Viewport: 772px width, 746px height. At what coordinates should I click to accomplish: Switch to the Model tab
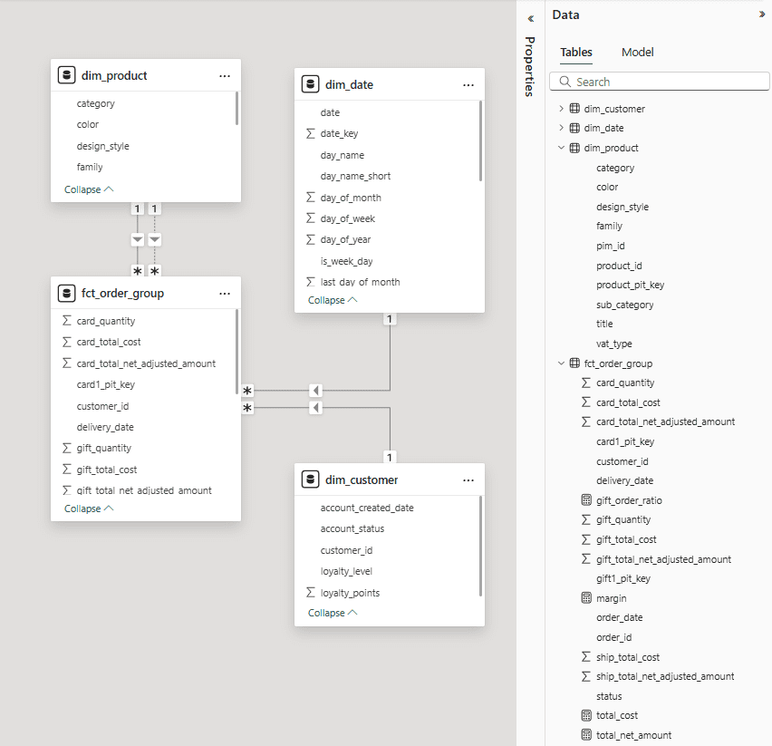point(637,53)
